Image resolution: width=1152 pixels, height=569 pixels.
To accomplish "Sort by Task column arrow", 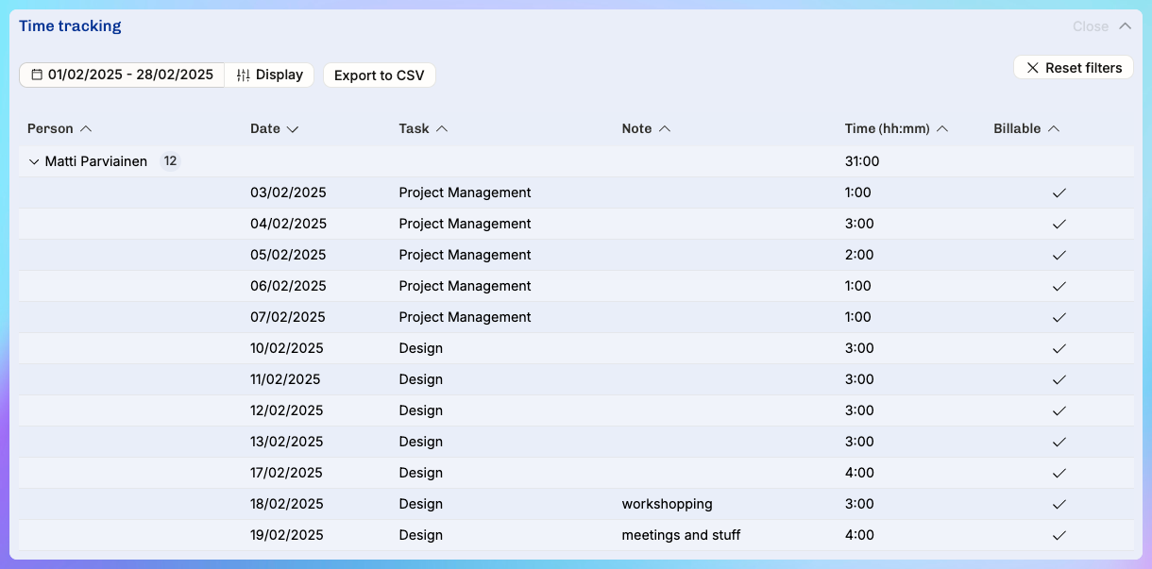I will coord(442,128).
